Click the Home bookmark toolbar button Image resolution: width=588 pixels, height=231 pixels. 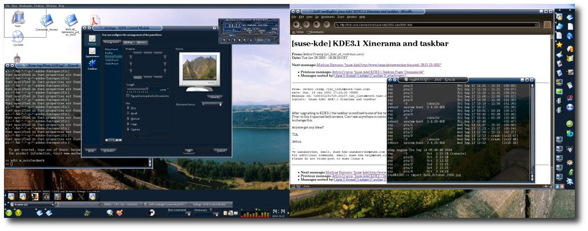tap(299, 33)
